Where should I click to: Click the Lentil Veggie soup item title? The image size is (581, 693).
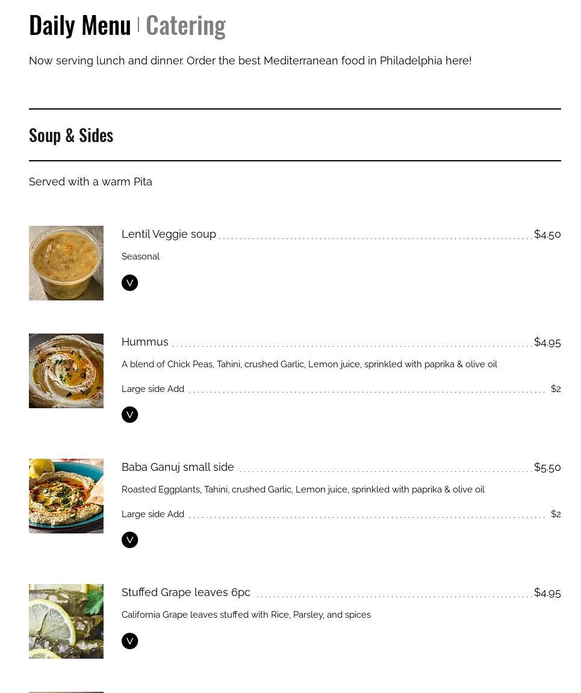[169, 234]
